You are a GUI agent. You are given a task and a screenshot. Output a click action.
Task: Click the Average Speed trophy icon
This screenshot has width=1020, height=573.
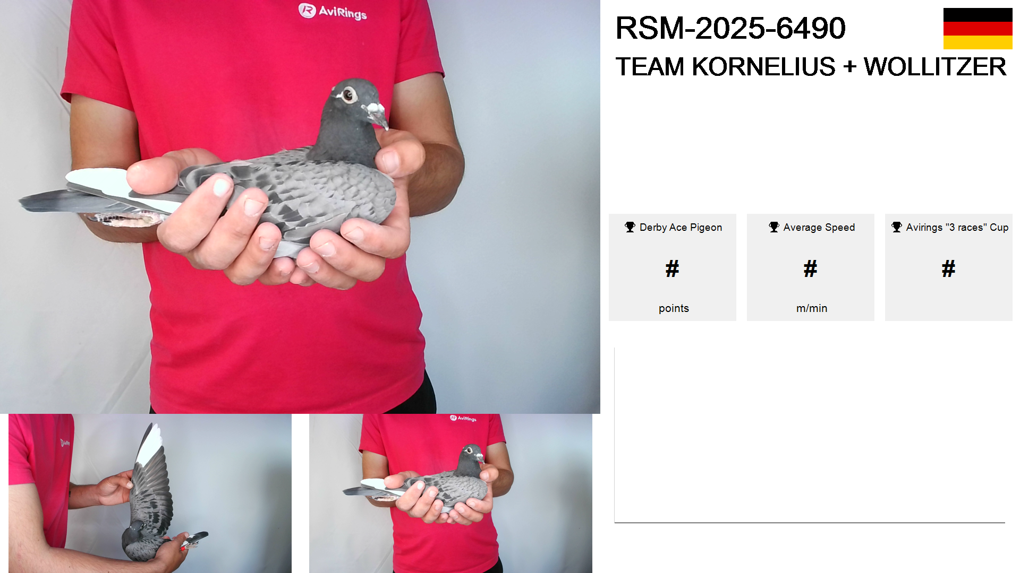(774, 227)
